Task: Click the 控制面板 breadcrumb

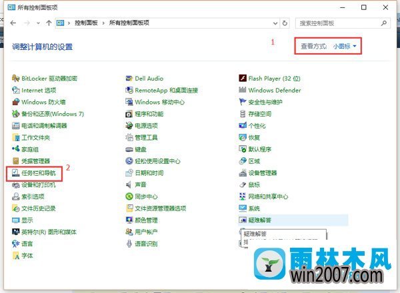Action: 86,23
